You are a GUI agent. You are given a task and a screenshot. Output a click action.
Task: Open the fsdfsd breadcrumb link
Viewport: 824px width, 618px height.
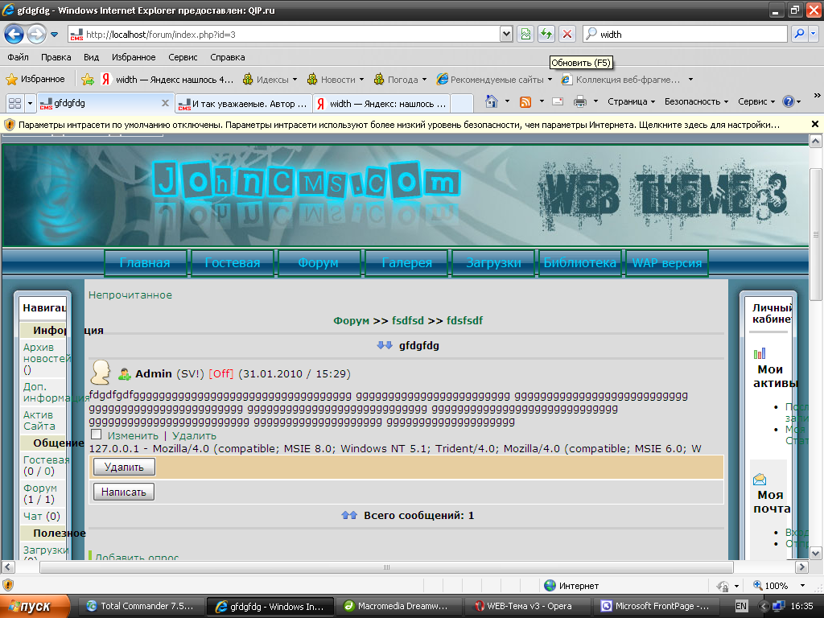(408, 320)
